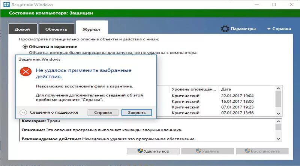Click the Описание text line
This screenshot has width=300, height=166.
point(102,130)
